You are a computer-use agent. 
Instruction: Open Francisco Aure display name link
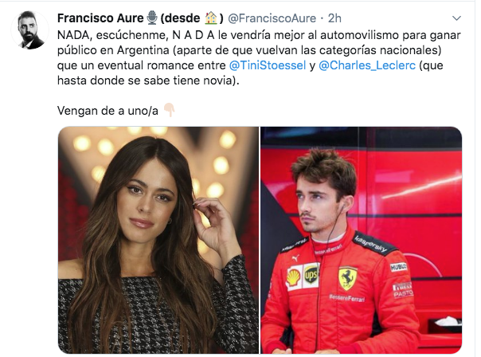[100, 18]
